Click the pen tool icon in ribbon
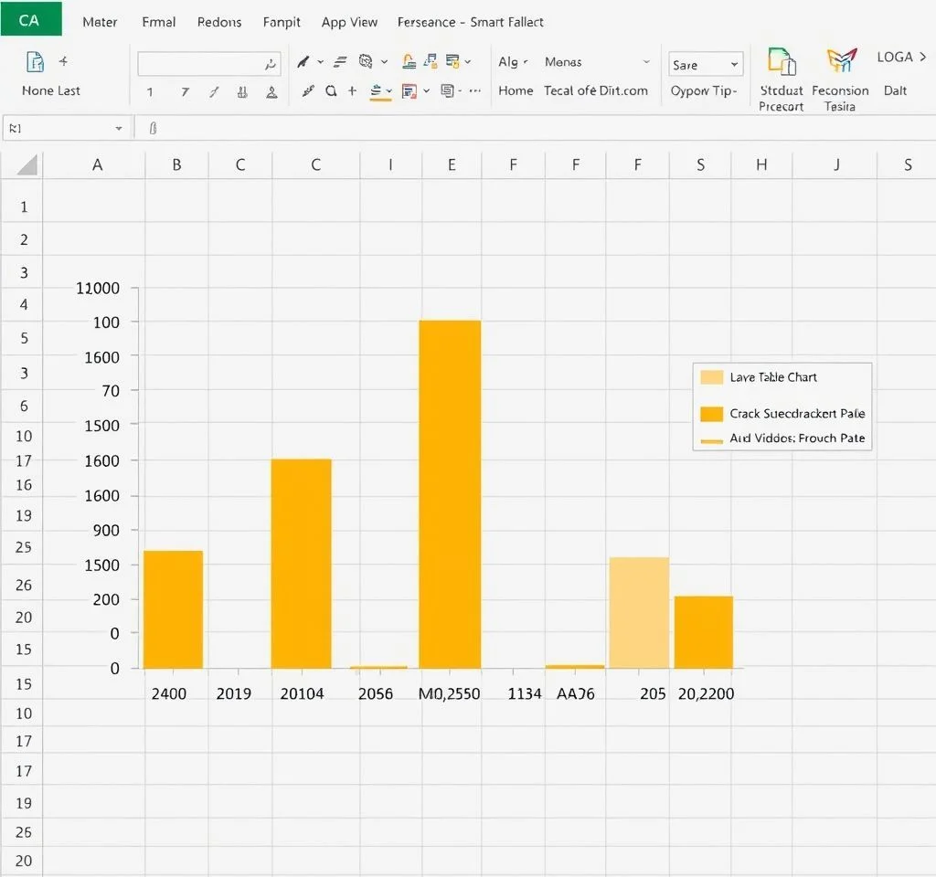936x877 pixels. (303, 62)
